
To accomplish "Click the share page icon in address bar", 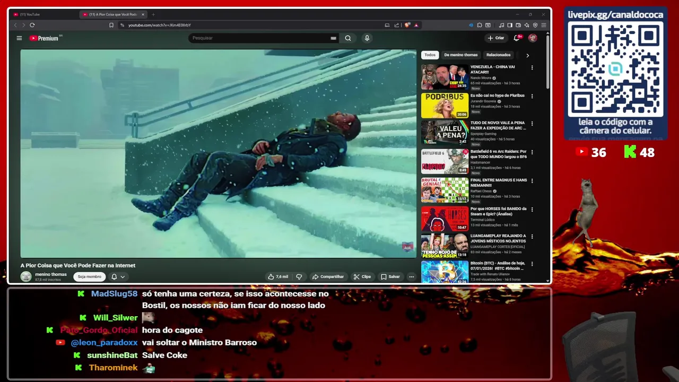I will [x=396, y=25].
